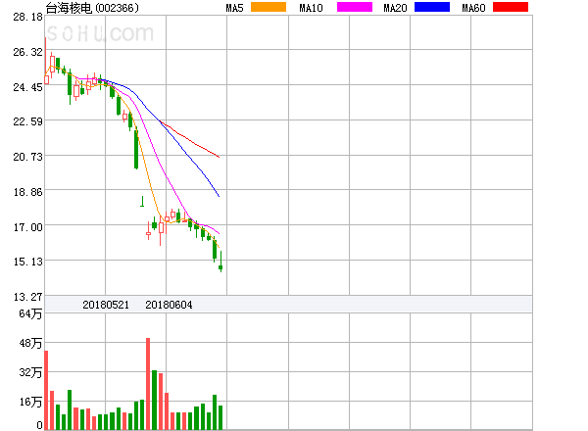Click the 20180604 date label
Image resolution: width=588 pixels, height=431 pixels.
tap(169, 305)
